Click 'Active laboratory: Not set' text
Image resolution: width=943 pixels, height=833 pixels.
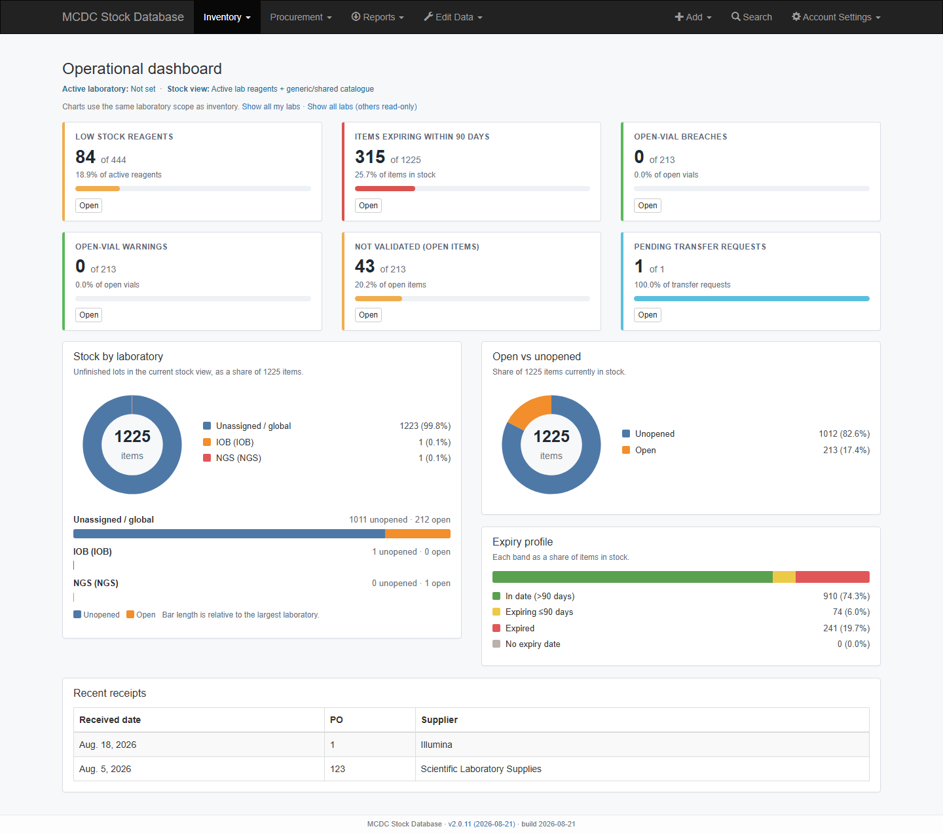click(109, 89)
